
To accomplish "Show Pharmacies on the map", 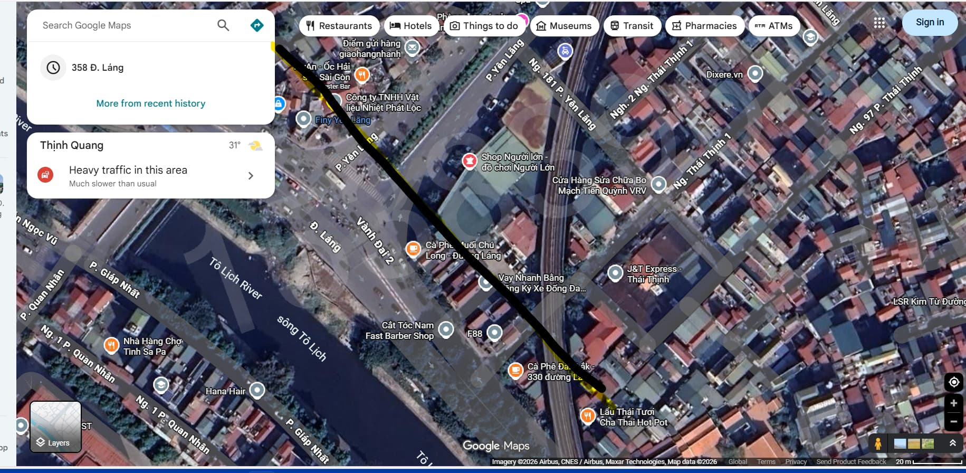I will (705, 26).
